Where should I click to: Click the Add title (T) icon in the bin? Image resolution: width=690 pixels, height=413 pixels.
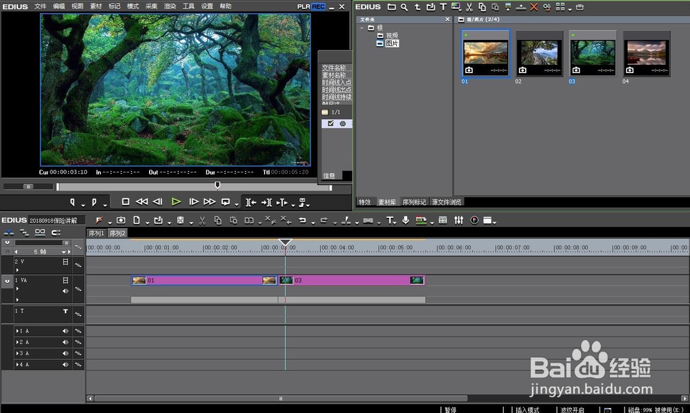pyautogui.click(x=443, y=7)
